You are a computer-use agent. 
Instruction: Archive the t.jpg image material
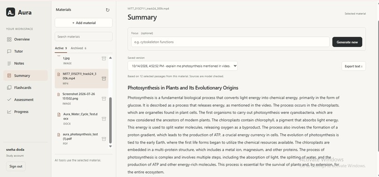click(104, 58)
